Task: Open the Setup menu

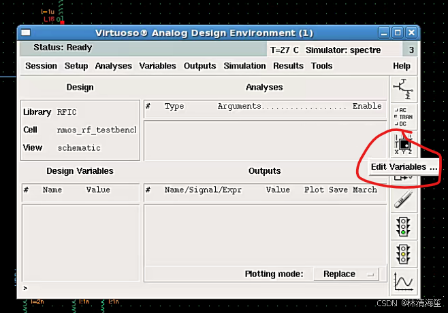Action: tap(76, 66)
